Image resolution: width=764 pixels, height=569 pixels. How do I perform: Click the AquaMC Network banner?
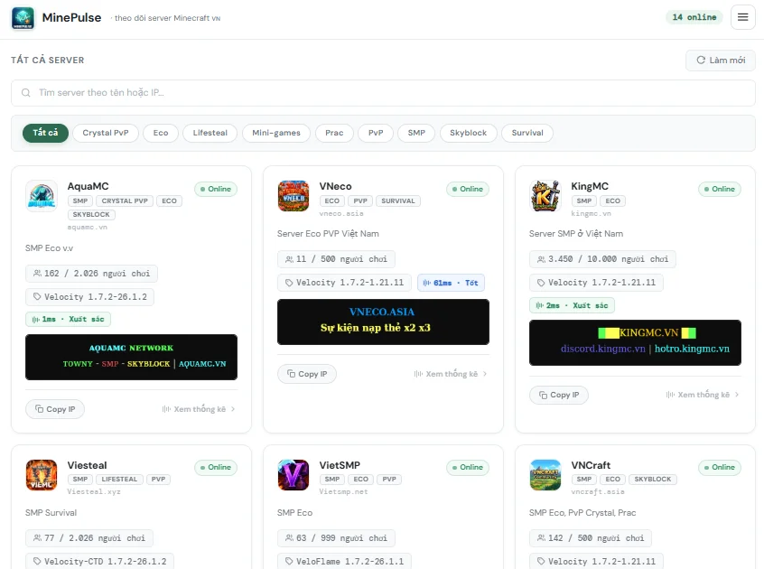point(132,357)
